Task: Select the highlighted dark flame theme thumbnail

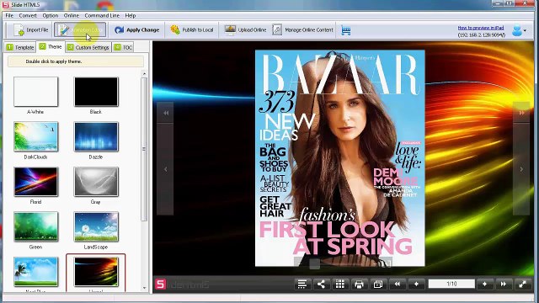Action: pyautogui.click(x=96, y=272)
